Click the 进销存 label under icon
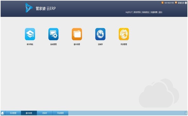Viewport: 188px width, 116px height. coord(100,44)
